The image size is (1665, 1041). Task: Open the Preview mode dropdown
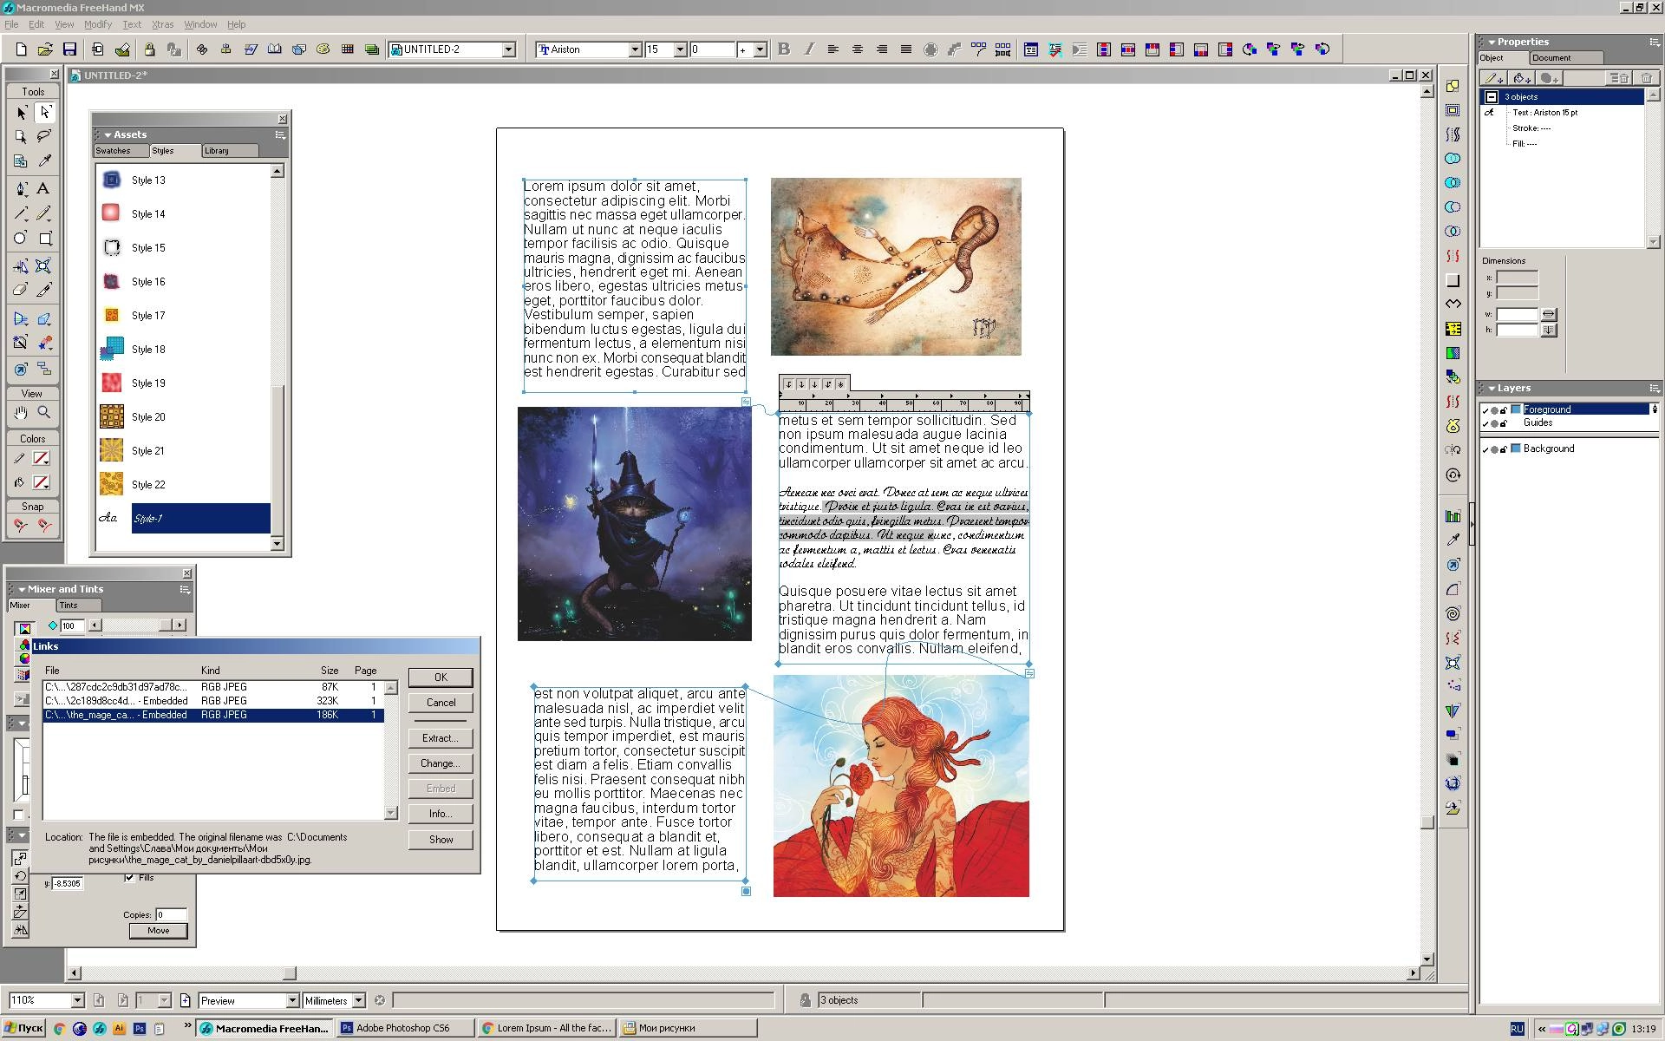[292, 1000]
